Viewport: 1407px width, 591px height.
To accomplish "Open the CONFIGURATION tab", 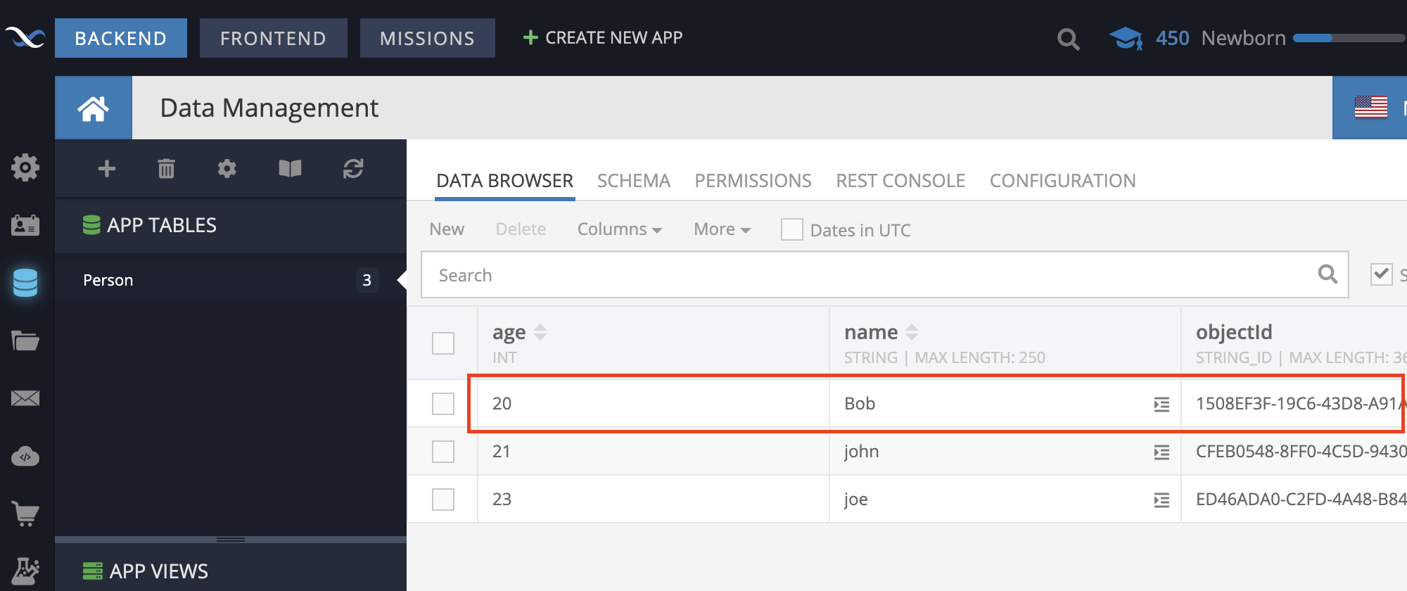I will pyautogui.click(x=1063, y=181).
